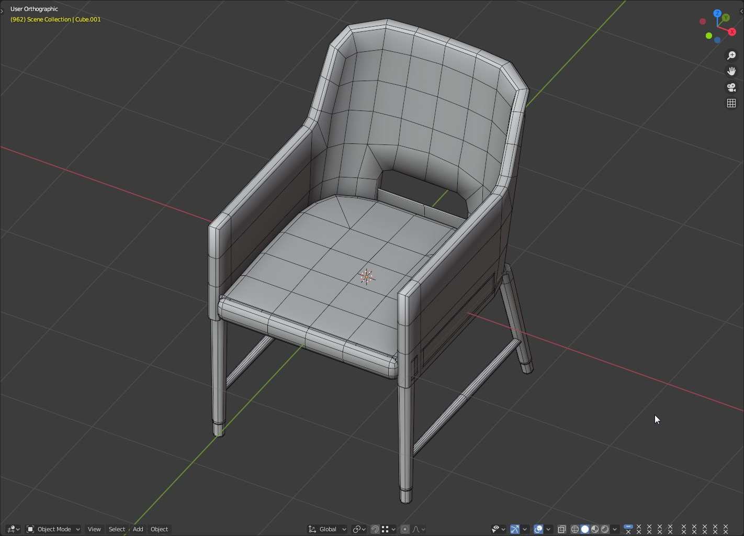Open the View menu

94,529
